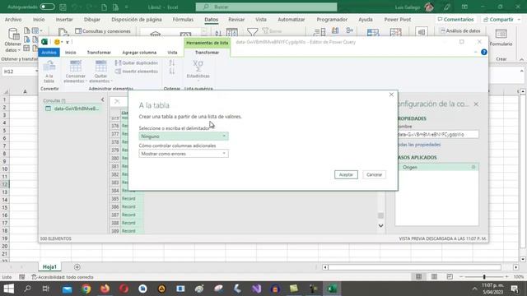Click the Aceptar button

pos(346,174)
